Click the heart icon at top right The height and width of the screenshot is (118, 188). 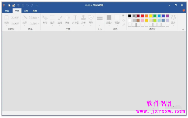[184, 11]
